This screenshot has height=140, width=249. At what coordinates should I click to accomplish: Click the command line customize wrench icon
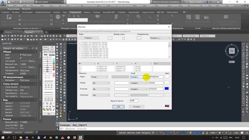coord(58,129)
